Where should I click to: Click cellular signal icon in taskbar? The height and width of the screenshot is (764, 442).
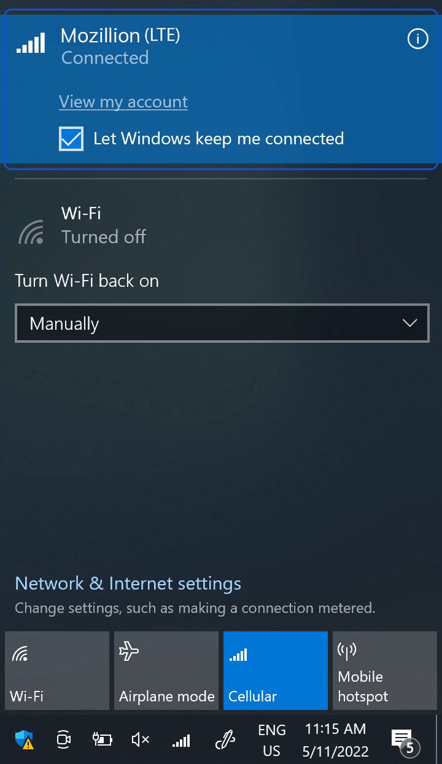click(x=180, y=740)
